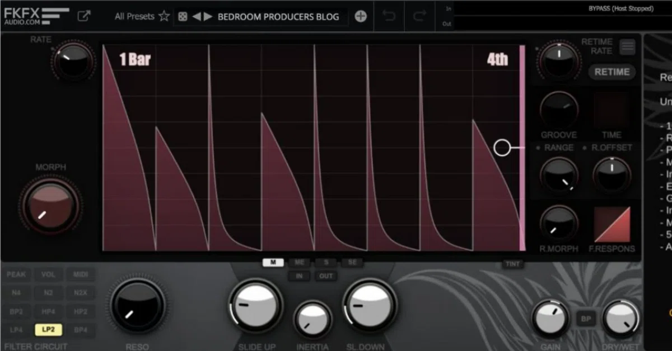Viewport: 672px width, 351px height.
Task: Toggle the BP button near Gain
Action: click(x=586, y=319)
